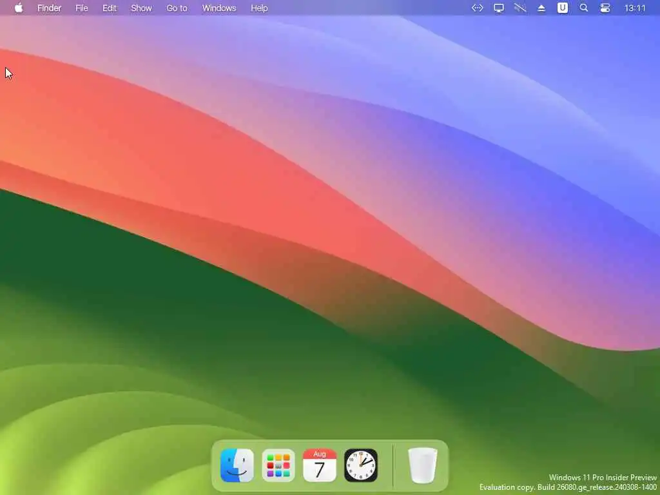Open the Show menu
Image resolution: width=660 pixels, height=495 pixels.
pos(141,8)
